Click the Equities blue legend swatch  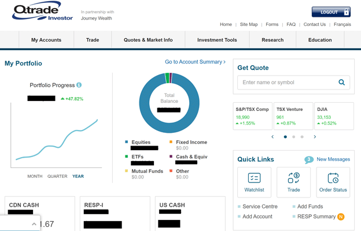pyautogui.click(x=127, y=142)
